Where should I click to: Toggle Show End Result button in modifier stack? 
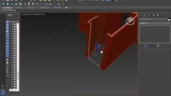145,46
